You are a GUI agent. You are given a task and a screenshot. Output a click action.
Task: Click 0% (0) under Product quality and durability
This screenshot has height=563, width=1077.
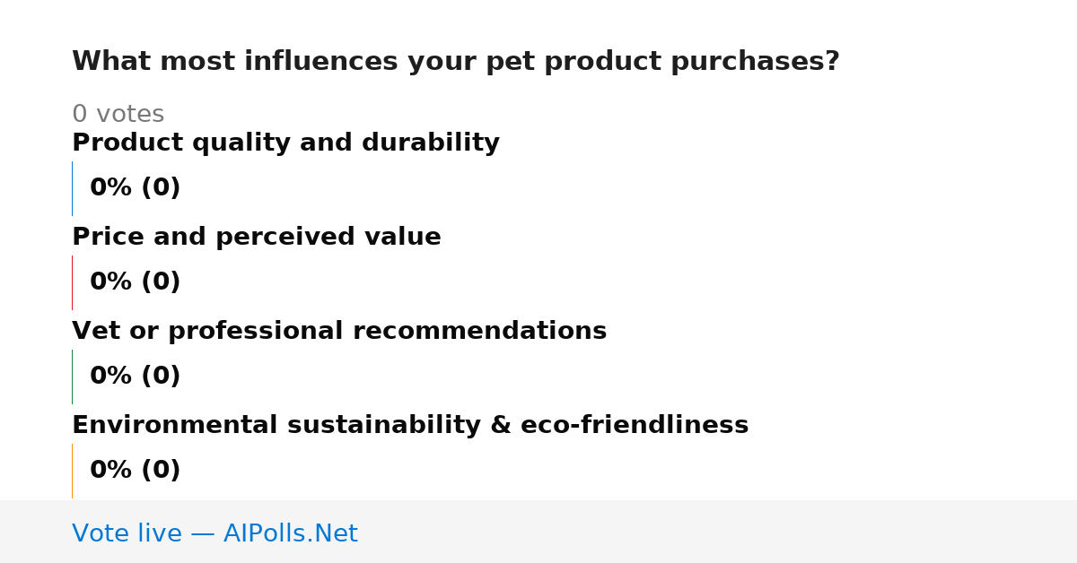[x=136, y=188]
